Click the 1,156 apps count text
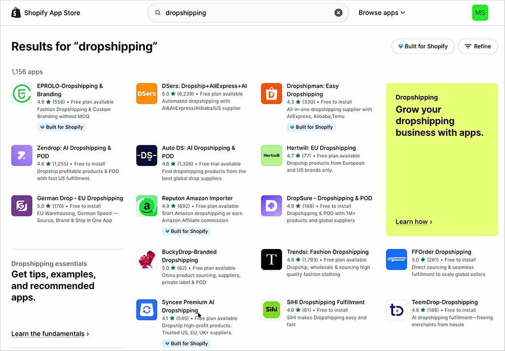Screen dimensions: 505x351 (27, 72)
